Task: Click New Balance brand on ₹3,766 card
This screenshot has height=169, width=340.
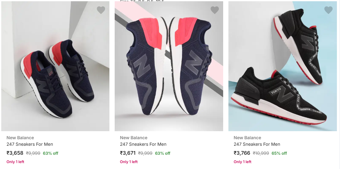Action: tap(247, 138)
